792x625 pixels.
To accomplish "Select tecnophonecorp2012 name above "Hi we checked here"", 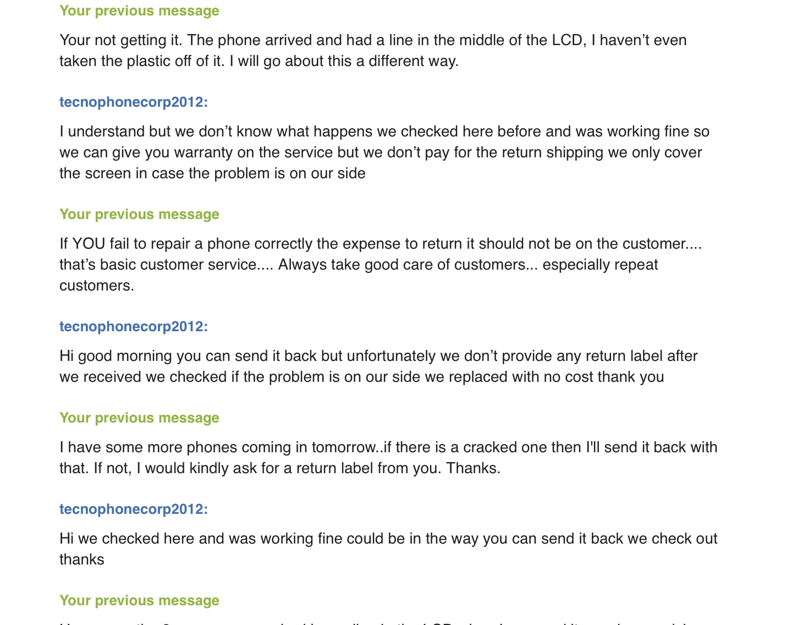I will coord(134,509).
